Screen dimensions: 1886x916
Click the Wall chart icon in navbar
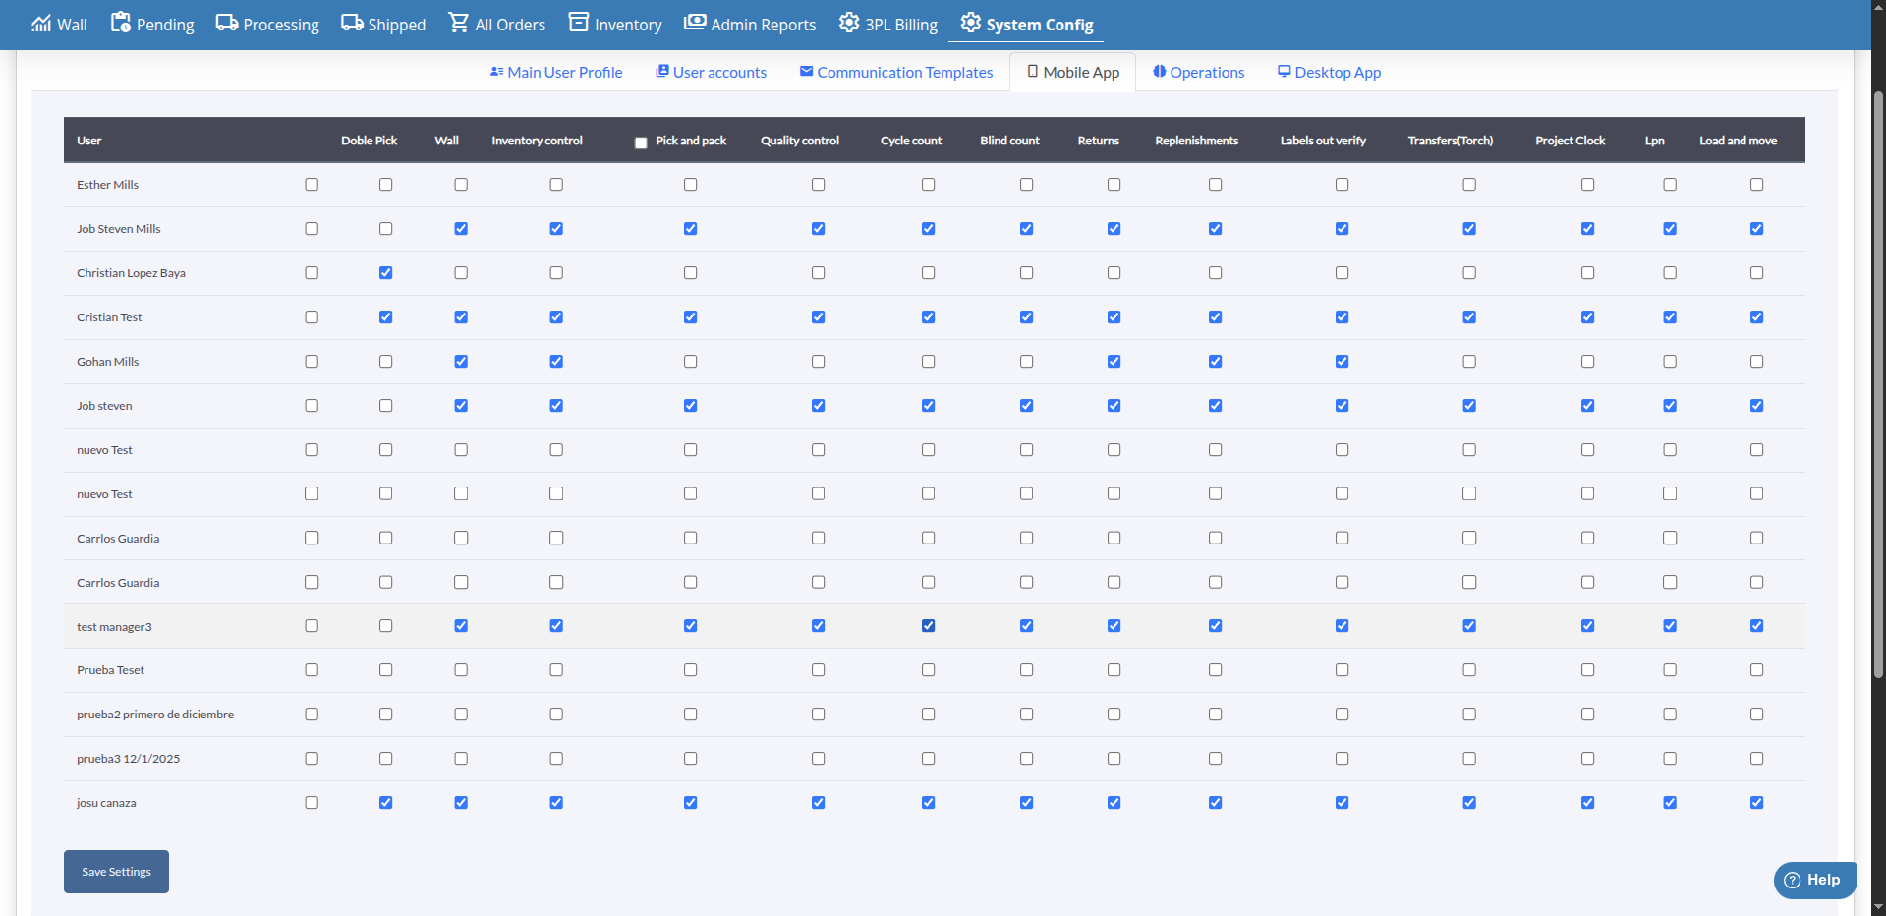click(41, 24)
